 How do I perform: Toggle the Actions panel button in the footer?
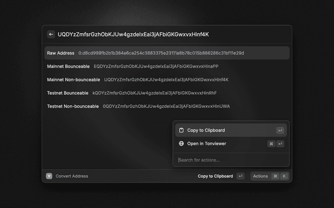point(260,176)
